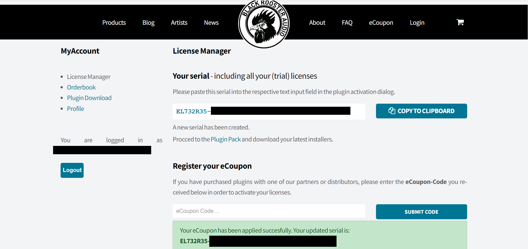Open the Profile sidebar link
Viewport: 528px width, 249px height.
coord(75,109)
